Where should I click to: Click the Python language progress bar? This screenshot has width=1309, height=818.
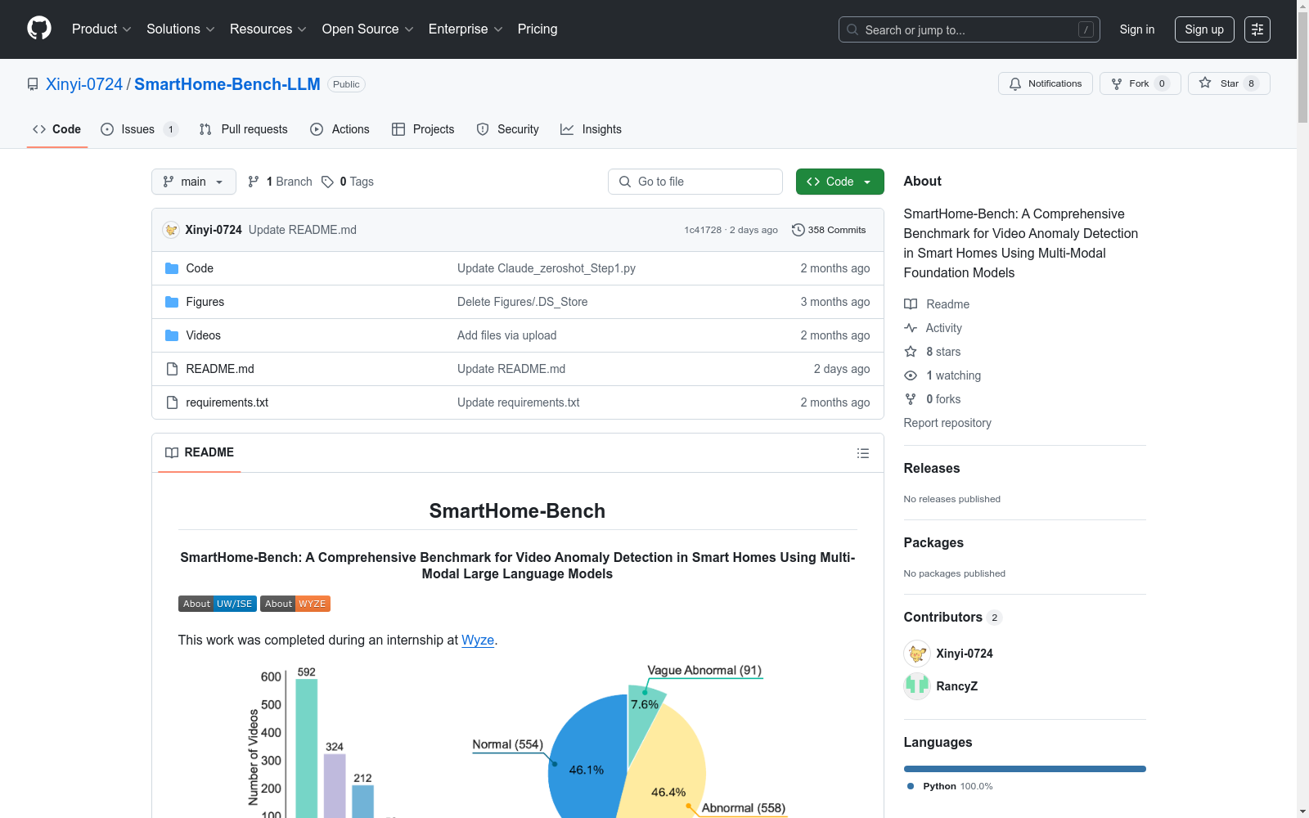1025,769
